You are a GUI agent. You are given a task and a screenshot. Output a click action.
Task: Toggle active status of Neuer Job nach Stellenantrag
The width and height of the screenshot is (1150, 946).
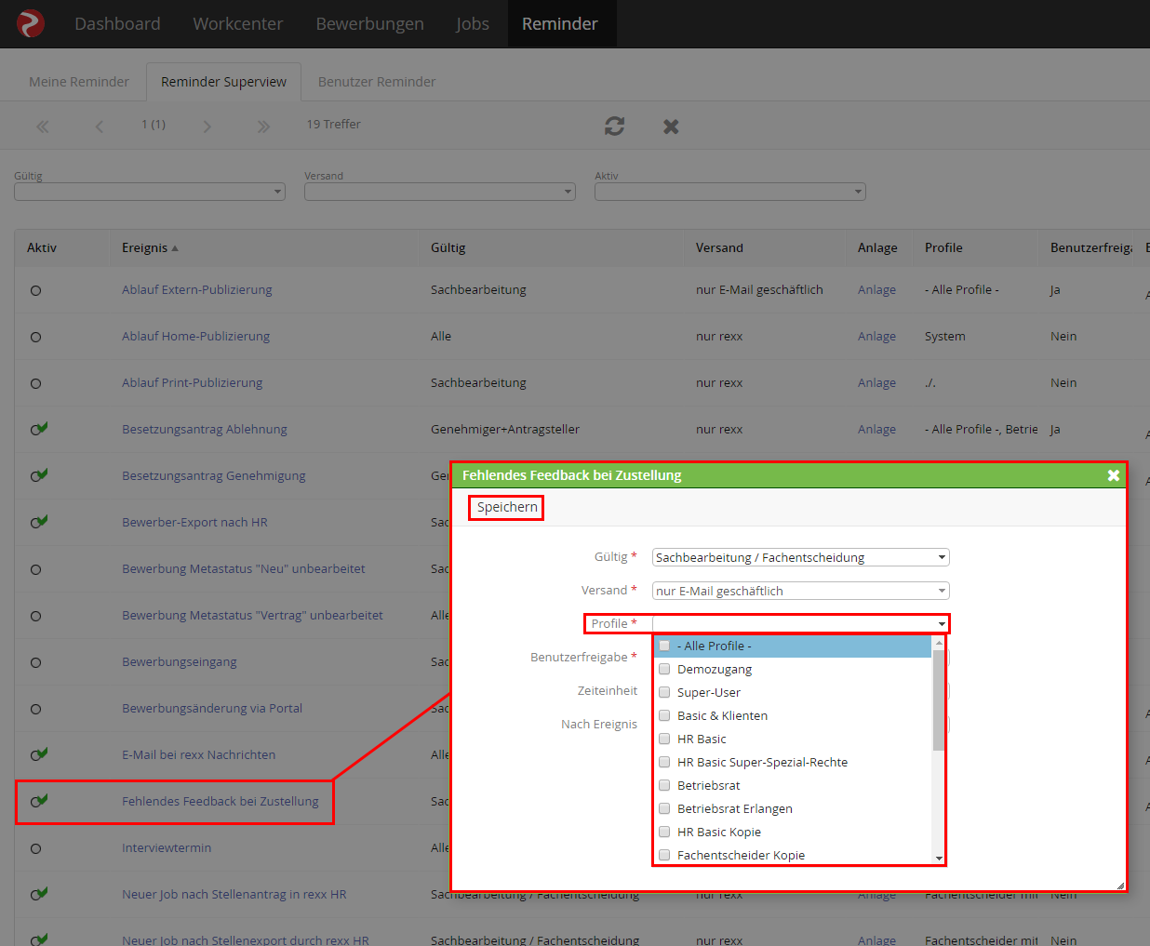(38, 894)
